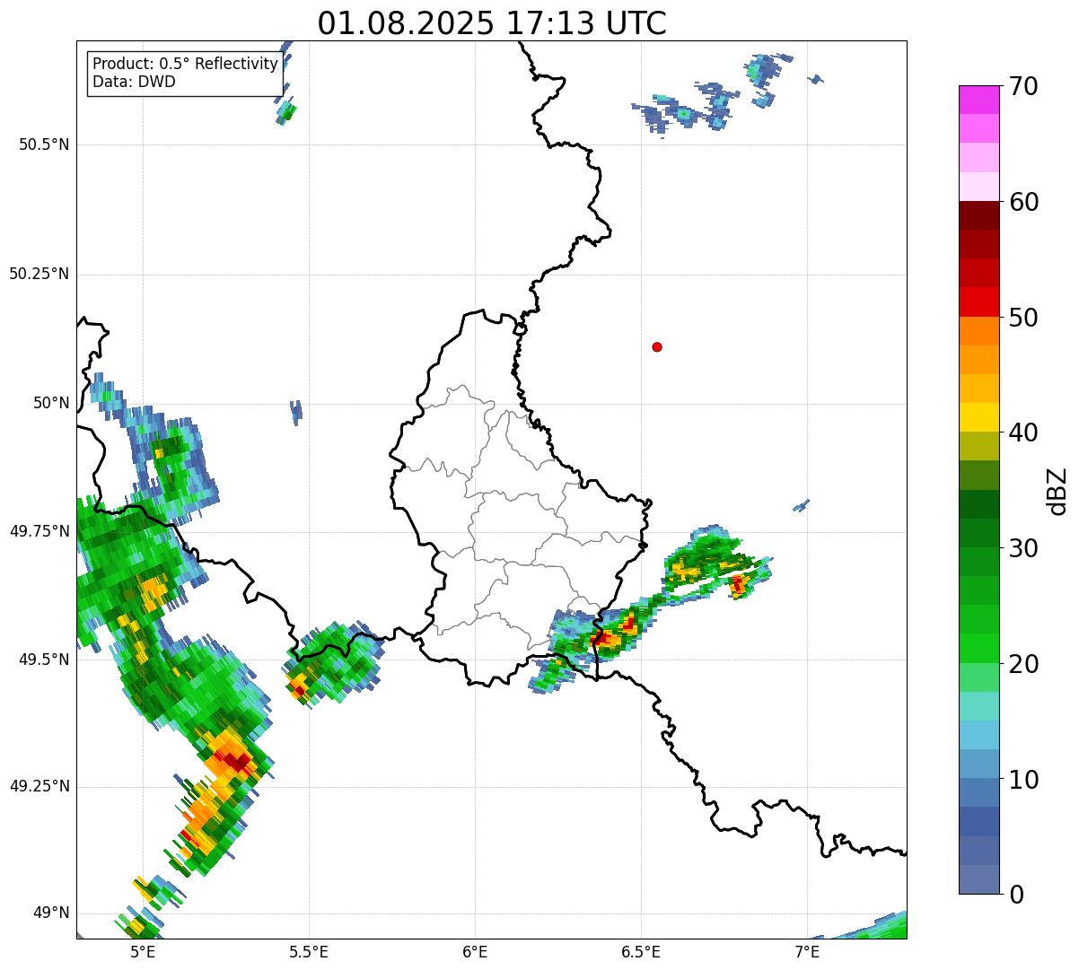This screenshot has height=970, width=1079.
Task: Click the "Product: 0.5° Reflectivity" legend line
Action: point(185,65)
